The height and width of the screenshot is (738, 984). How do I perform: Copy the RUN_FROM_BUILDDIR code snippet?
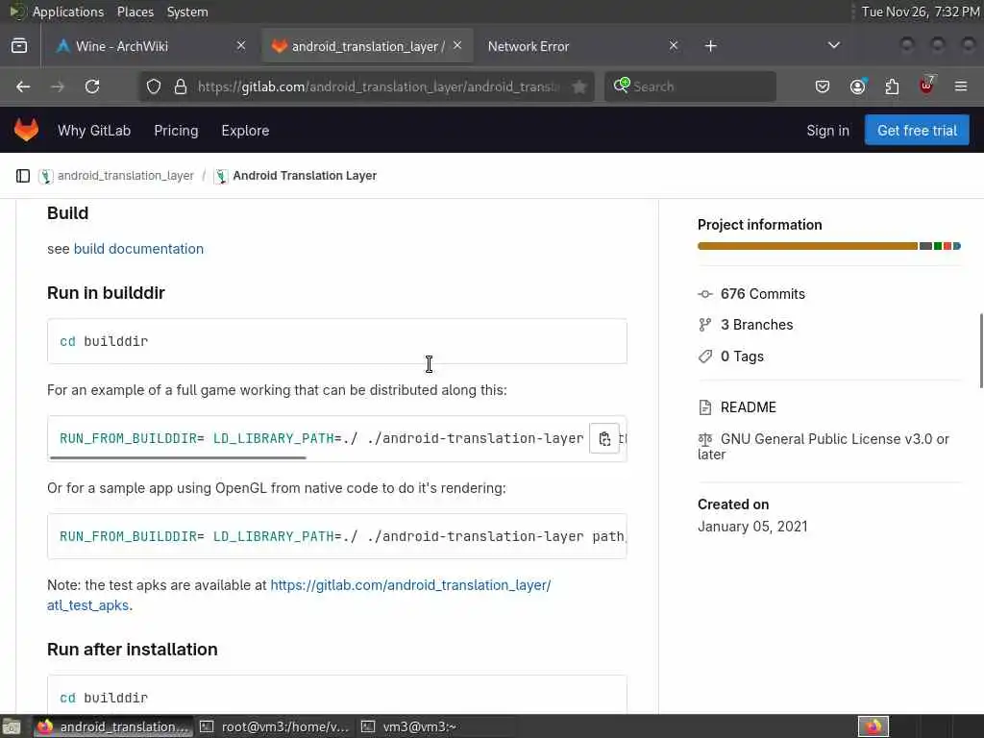pyautogui.click(x=604, y=438)
